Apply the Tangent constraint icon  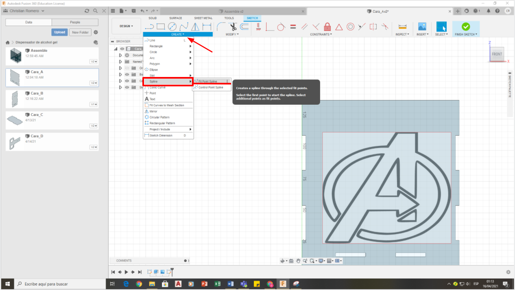click(x=281, y=27)
